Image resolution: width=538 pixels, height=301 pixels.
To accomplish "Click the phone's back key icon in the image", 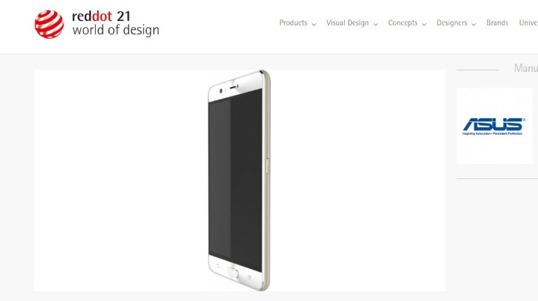I will coord(218,265).
